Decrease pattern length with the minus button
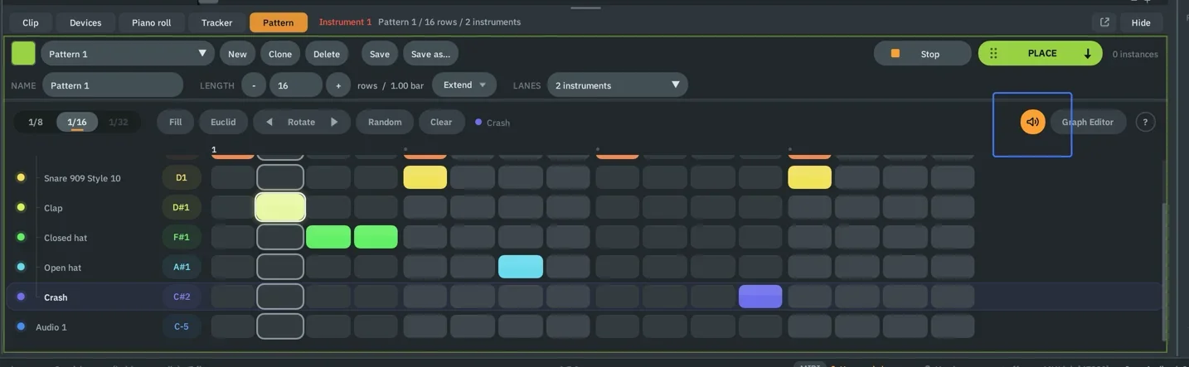This screenshot has height=367, width=1189. coord(254,85)
